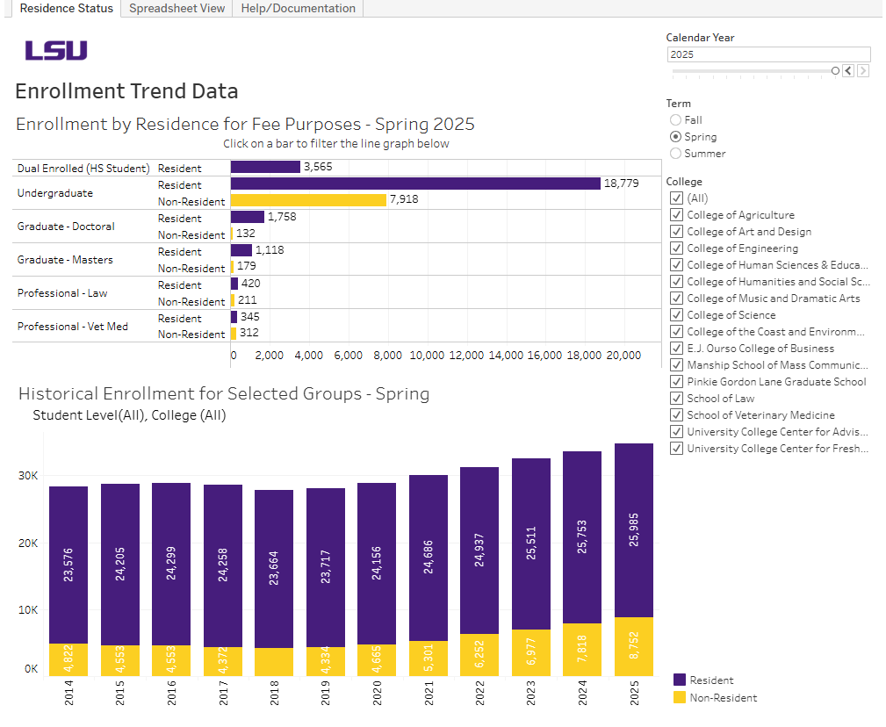
Task: Toggle the College of Engineering checkbox
Action: 676,248
